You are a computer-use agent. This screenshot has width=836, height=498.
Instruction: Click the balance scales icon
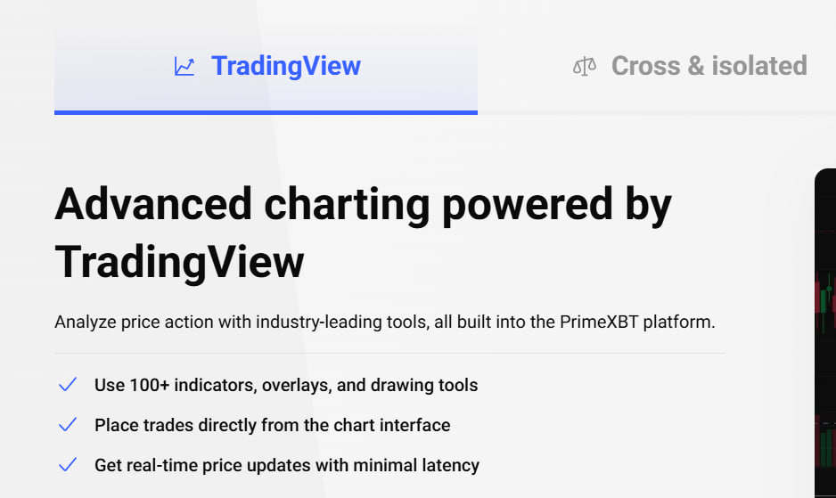tap(585, 67)
